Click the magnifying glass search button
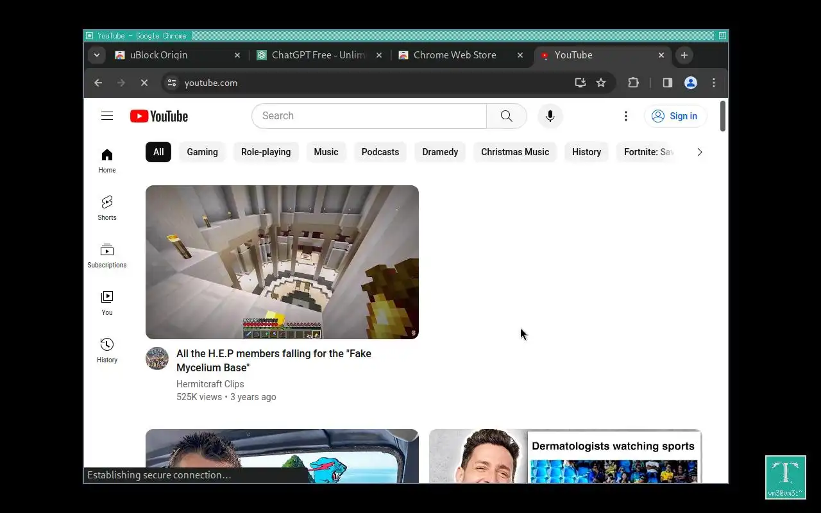 [507, 116]
